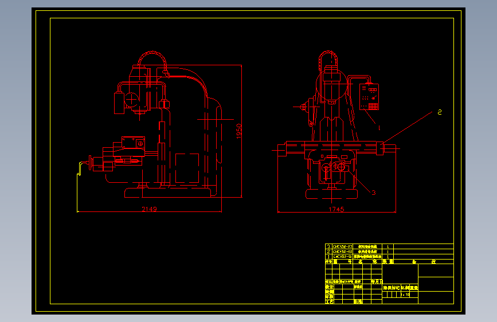Click the 工艺 process label cell

pyautogui.click(x=329, y=302)
